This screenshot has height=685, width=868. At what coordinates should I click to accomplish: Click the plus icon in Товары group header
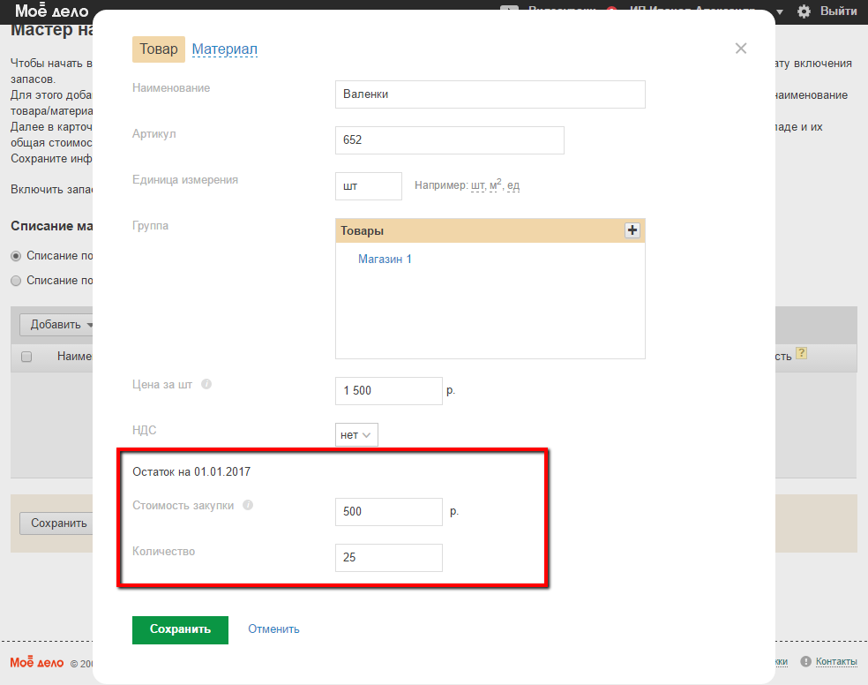click(632, 230)
